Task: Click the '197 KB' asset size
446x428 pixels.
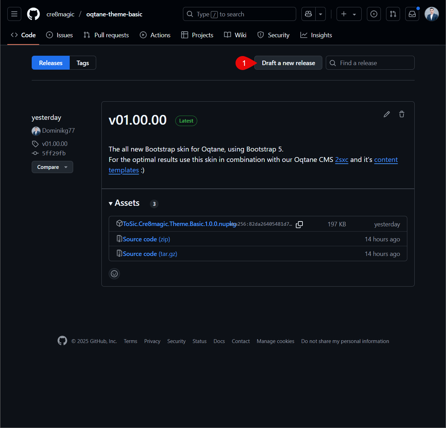Action: point(337,224)
